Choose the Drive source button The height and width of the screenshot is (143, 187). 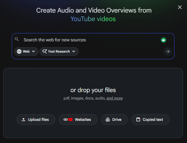[x=114, y=120]
